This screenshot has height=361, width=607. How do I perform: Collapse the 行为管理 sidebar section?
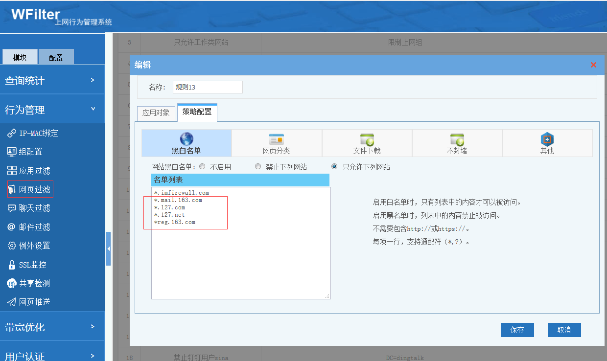pyautogui.click(x=52, y=110)
